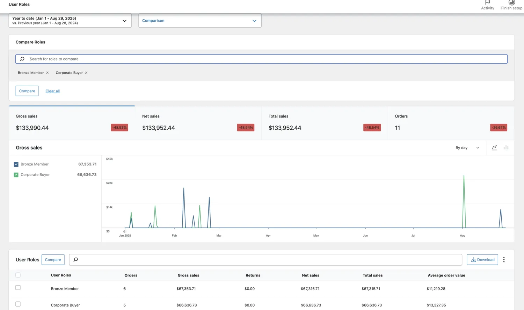The width and height of the screenshot is (524, 310).
Task: Select the Net sales summary tab
Action: pos(198,123)
